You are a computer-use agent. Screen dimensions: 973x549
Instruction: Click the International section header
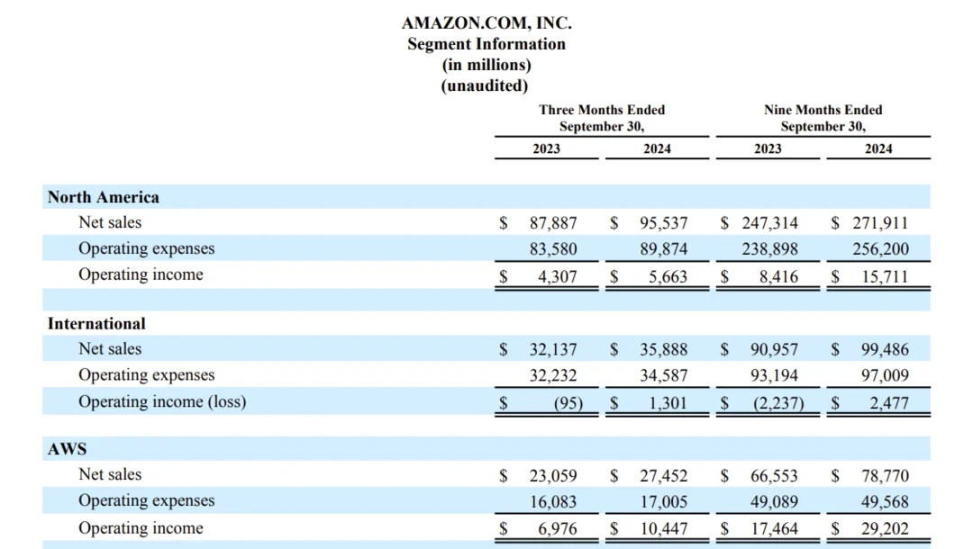96,323
